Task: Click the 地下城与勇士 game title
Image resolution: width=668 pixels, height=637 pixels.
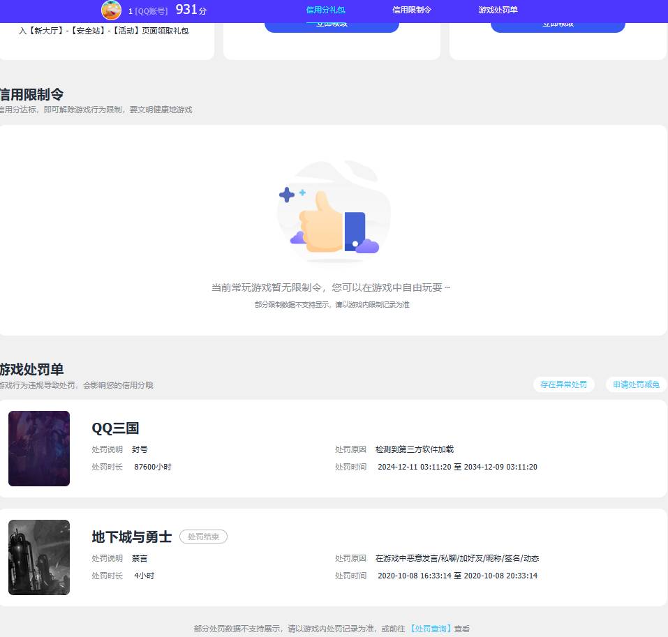Action: coord(131,537)
